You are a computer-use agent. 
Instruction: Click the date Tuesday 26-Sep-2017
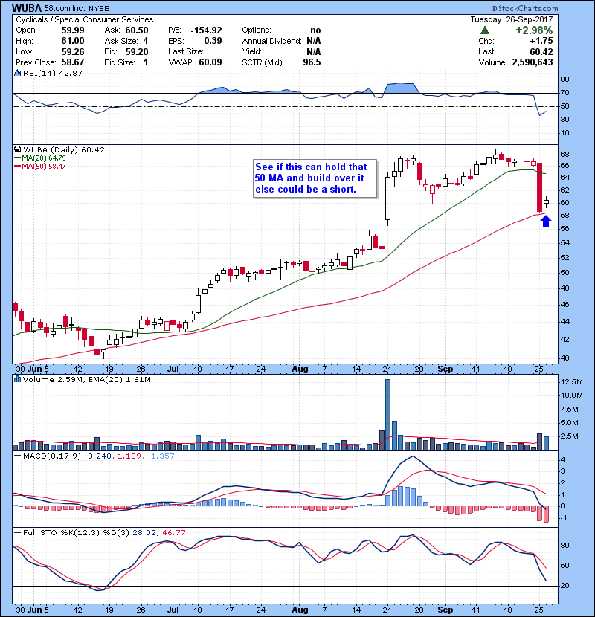click(x=512, y=19)
